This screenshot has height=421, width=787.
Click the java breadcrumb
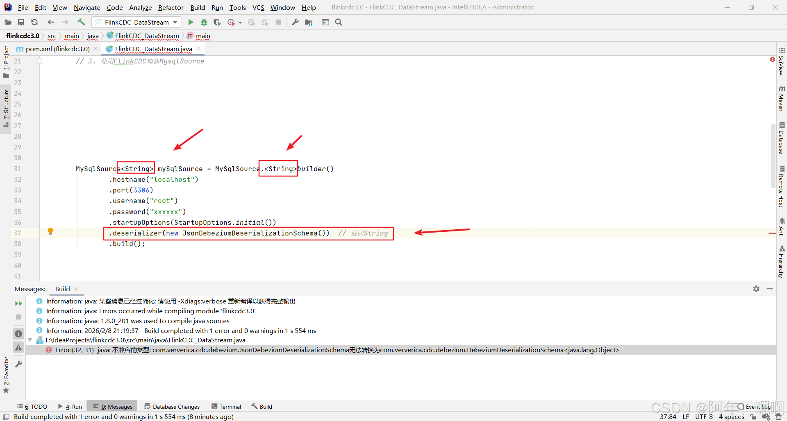click(x=93, y=36)
